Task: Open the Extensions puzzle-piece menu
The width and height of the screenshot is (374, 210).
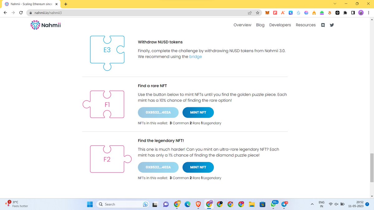Action: pyautogui.click(x=345, y=13)
